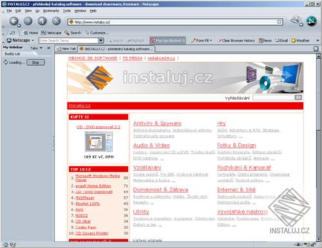
Task: Open the Podnikání & Kancelář category
Action: click(x=244, y=167)
